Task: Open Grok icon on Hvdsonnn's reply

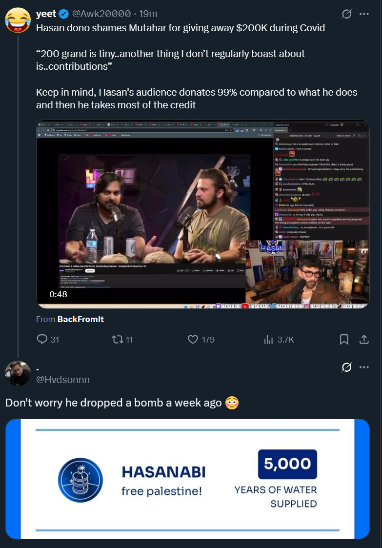Action: [346, 367]
